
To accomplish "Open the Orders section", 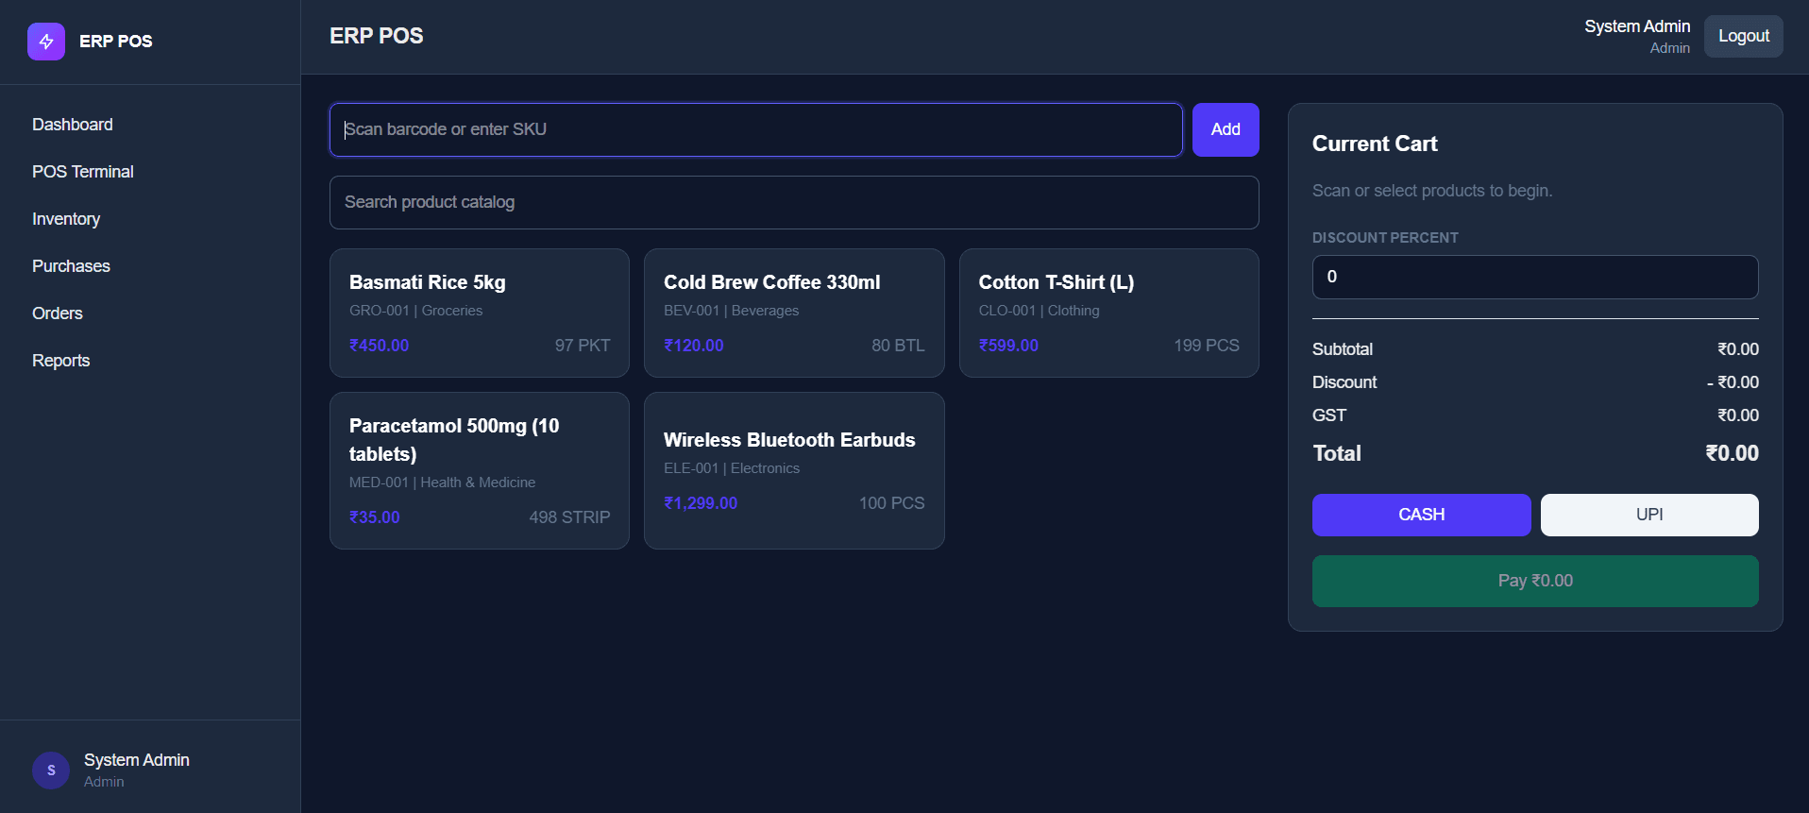I will pyautogui.click(x=58, y=313).
